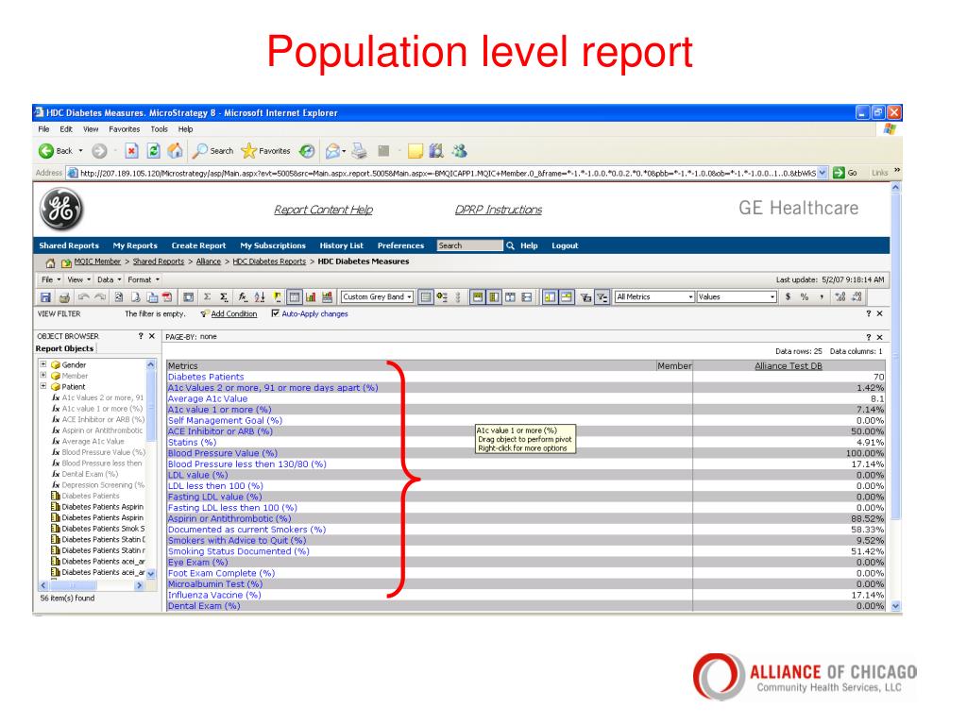Open the report Data dropdown menu
The height and width of the screenshot is (725, 967).
(110, 279)
